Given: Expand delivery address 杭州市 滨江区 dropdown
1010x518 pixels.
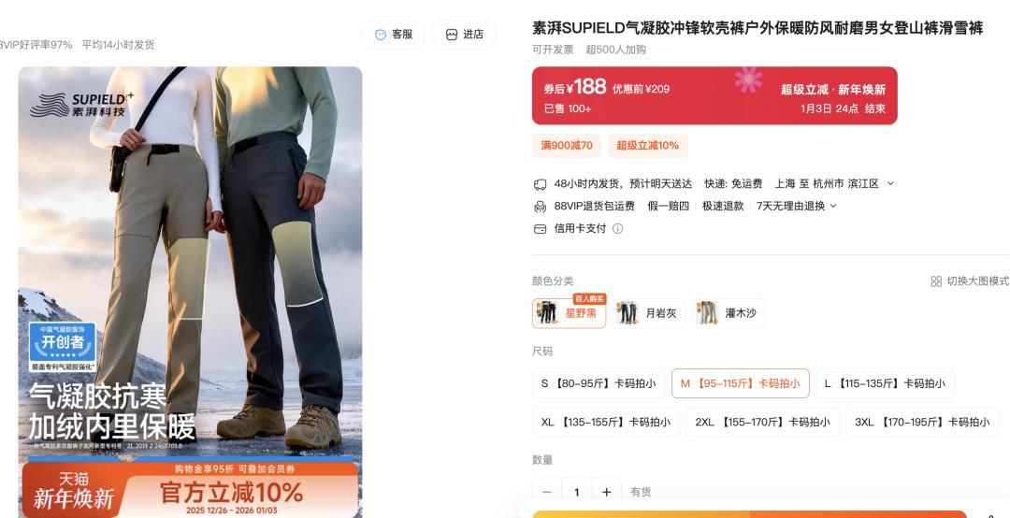Looking at the screenshot, I should (x=891, y=183).
